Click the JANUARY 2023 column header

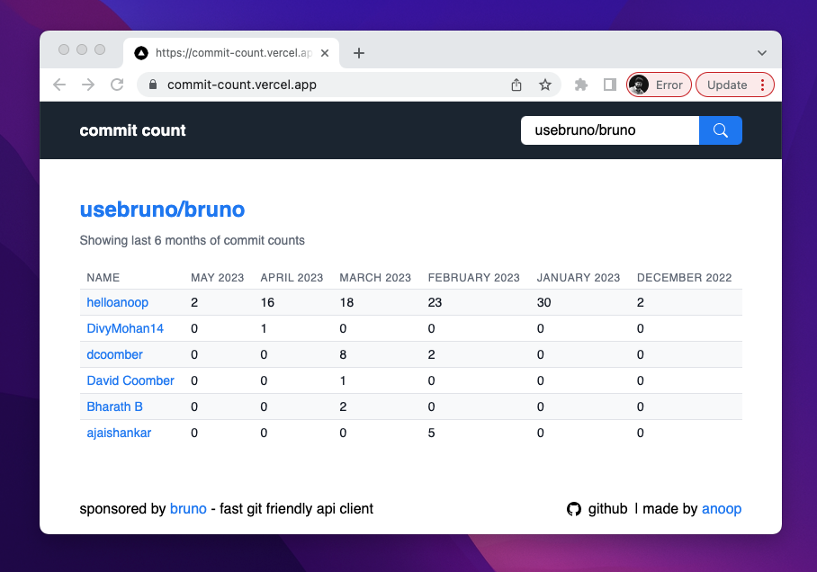click(x=579, y=278)
